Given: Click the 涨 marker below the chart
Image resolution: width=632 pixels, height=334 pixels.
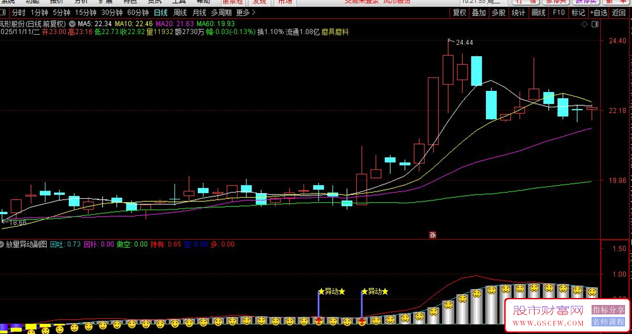Looking at the screenshot, I should (432, 235).
